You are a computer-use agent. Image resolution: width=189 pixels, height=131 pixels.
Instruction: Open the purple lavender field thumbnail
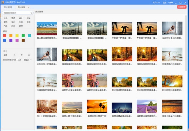tap(147, 106)
